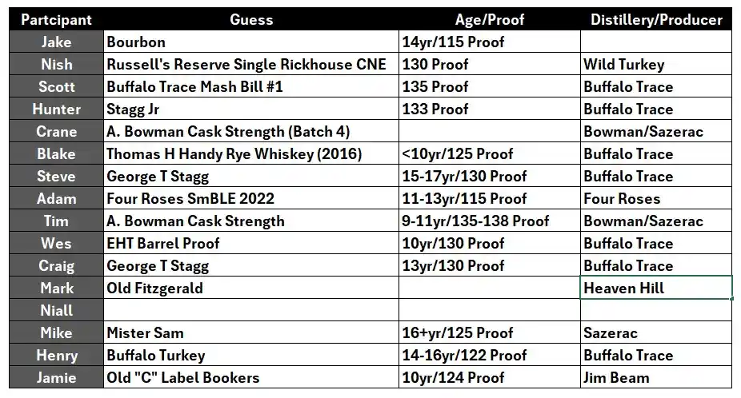Click the Distillery/Producer header cell
The width and height of the screenshot is (741, 398).
tap(655, 19)
